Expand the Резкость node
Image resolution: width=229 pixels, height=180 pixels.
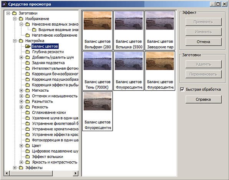point(21,107)
